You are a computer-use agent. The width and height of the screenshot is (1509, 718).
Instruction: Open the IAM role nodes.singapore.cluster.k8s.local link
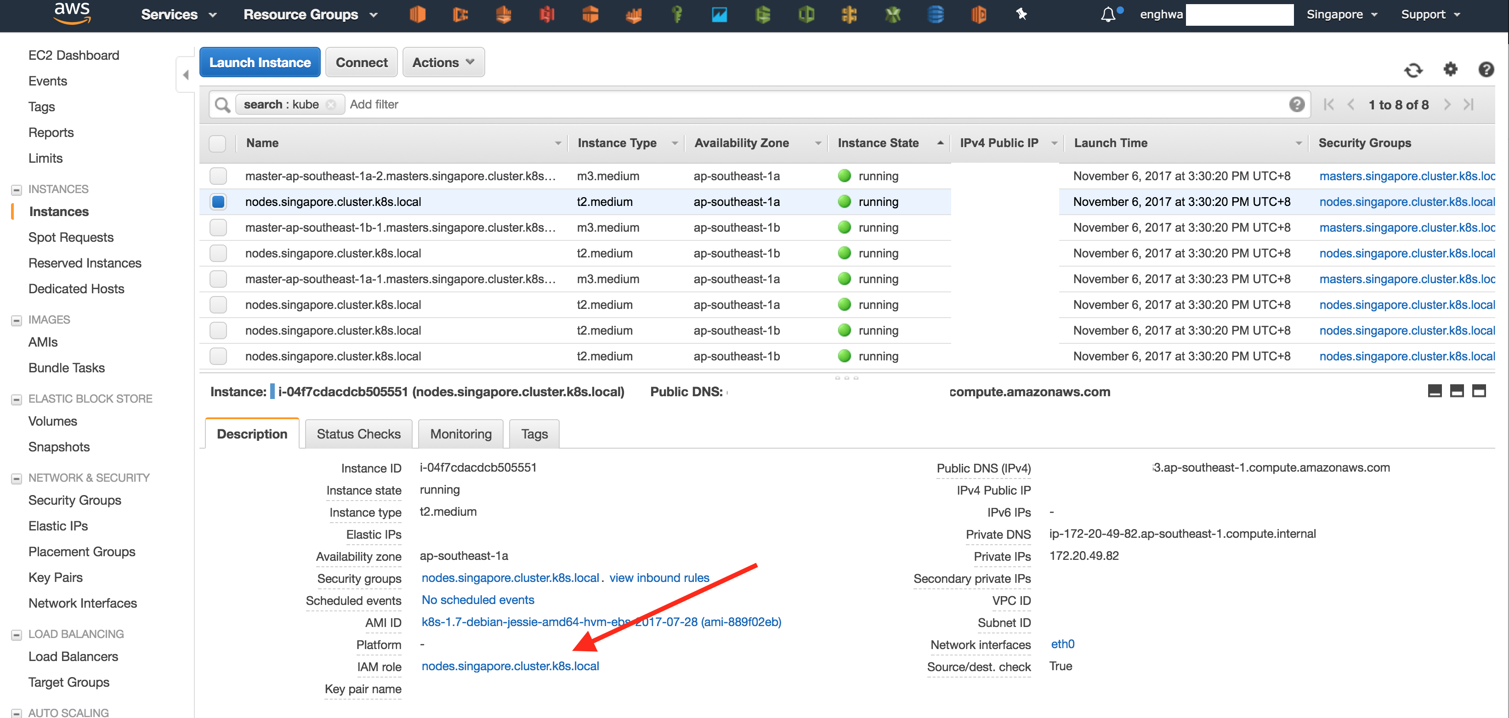[x=510, y=666]
